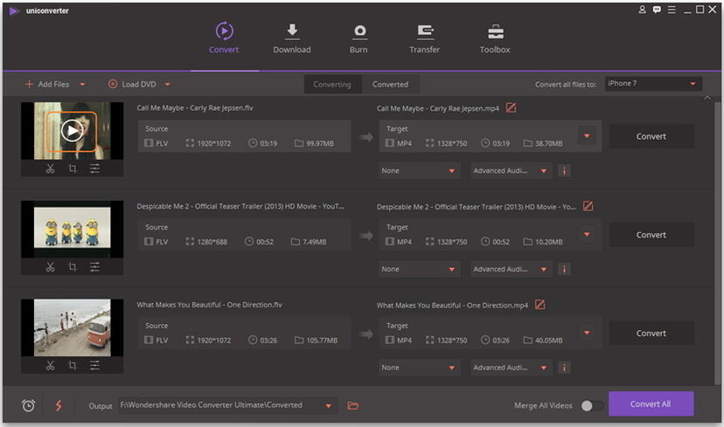Click the trim scissors icon for Call Me Maybe
The height and width of the screenshot is (427, 724).
coord(50,169)
